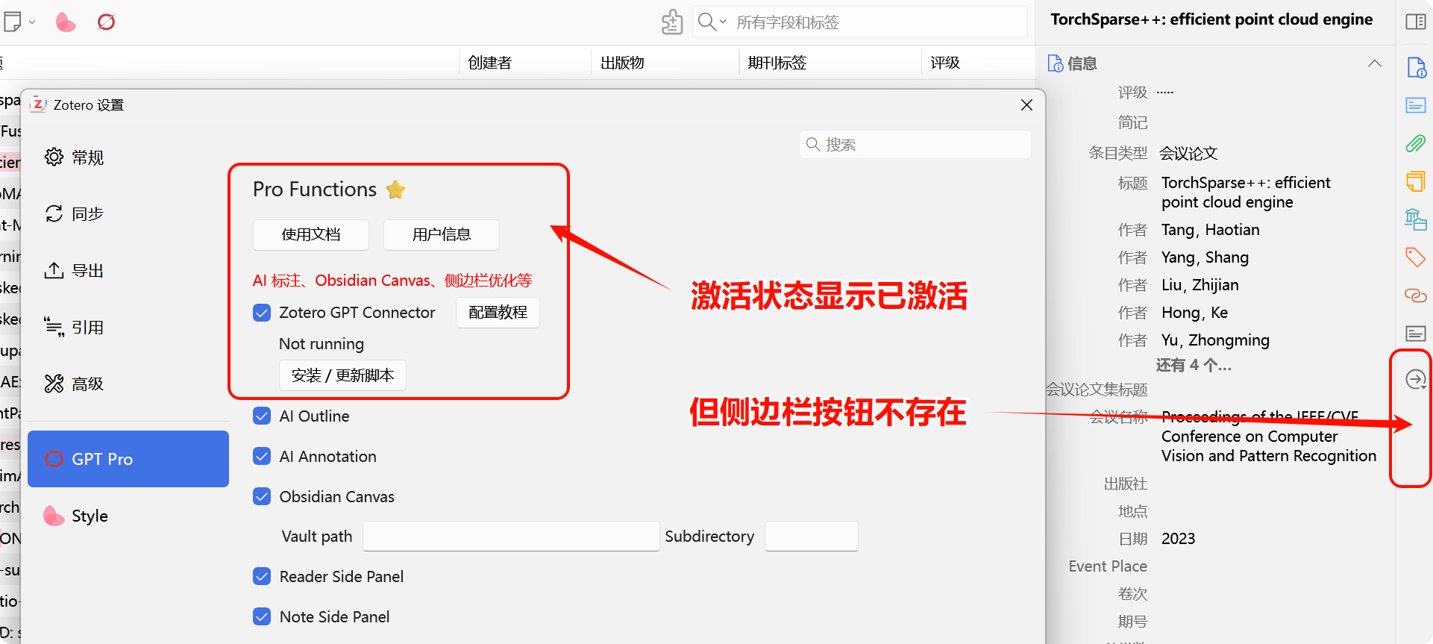Open the 导出 settings pane
This screenshot has width=1433, height=644.
point(128,271)
